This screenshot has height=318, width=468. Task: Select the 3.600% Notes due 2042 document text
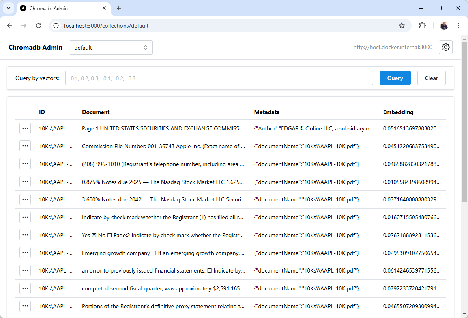pyautogui.click(x=163, y=199)
